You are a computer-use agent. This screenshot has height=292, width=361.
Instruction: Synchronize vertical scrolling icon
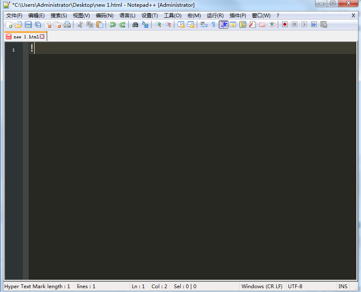[x=181, y=24]
